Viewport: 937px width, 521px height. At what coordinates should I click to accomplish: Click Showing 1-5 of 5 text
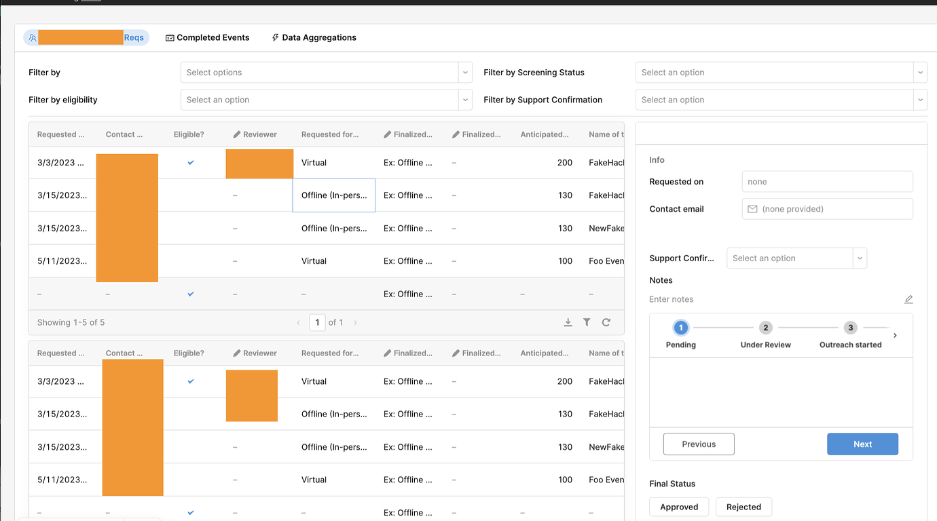(71, 322)
